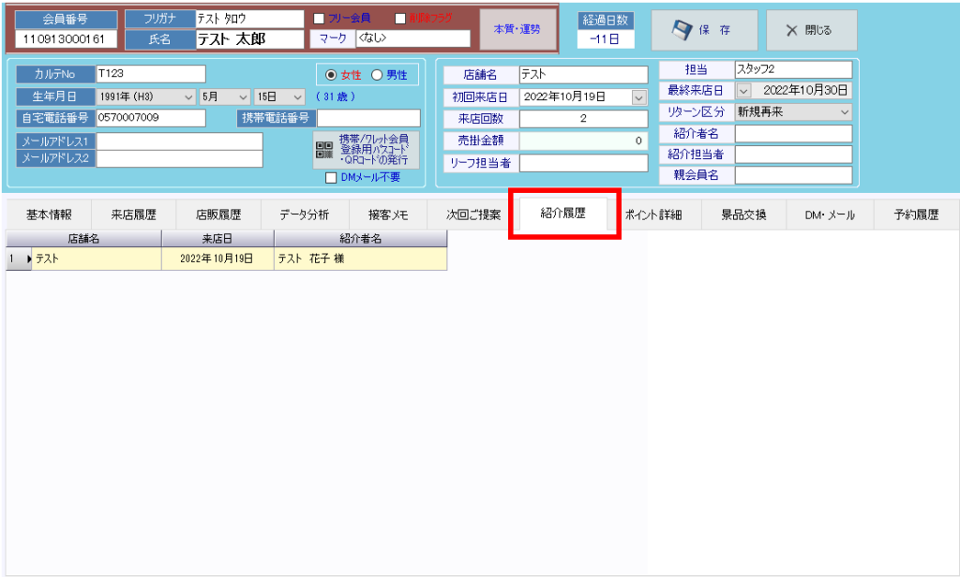Expand the birth month dropdown
This screenshot has width=960, height=577.
tap(243, 96)
